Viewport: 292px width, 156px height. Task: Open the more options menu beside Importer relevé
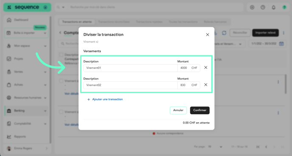(x=284, y=33)
